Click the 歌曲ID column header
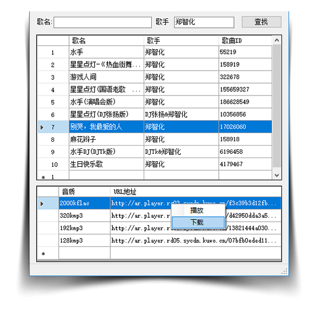Viewport: 315px width, 309px height. [x=245, y=40]
